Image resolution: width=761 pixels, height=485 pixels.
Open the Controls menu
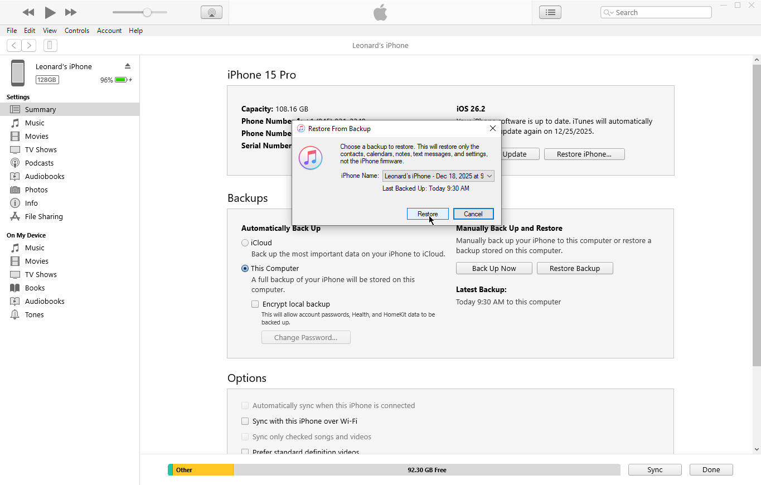77,31
